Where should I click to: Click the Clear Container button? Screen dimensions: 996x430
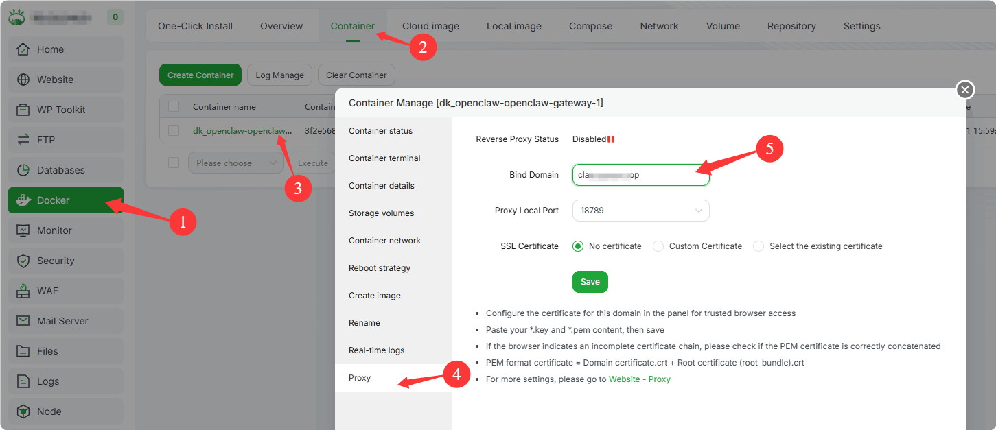[356, 75]
